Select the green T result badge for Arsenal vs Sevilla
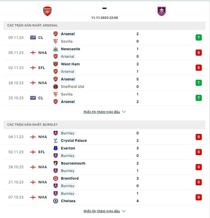Screen dimensions: 210x218 tap(199, 38)
